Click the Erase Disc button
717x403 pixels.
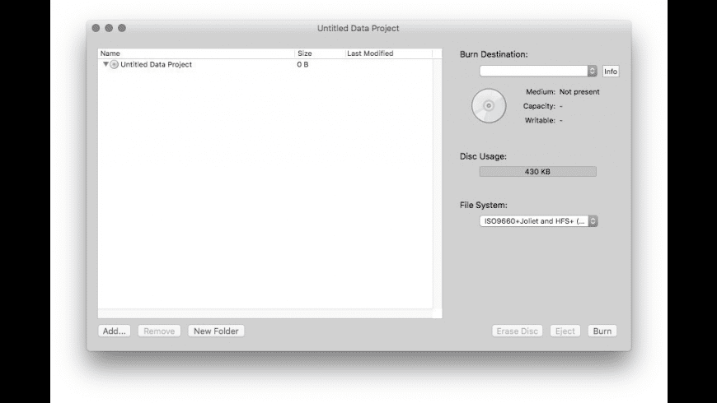518,331
